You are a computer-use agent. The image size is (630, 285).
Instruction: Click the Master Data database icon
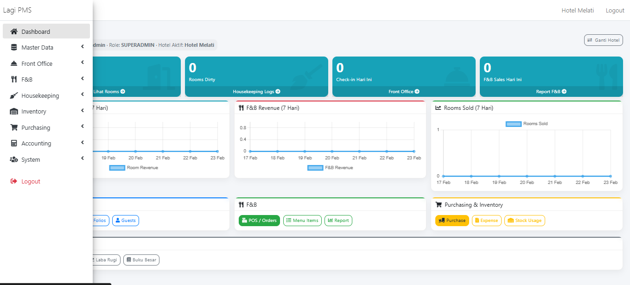pyautogui.click(x=14, y=47)
